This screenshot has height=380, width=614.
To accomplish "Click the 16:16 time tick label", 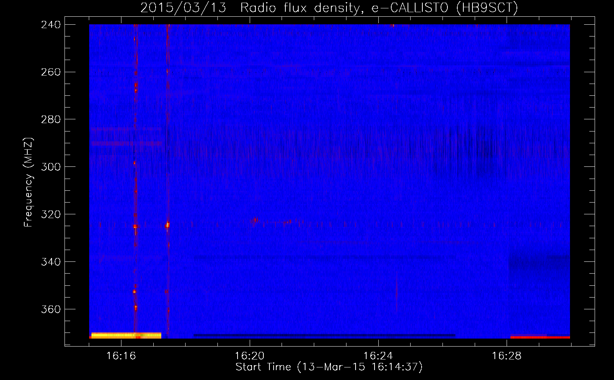I will pos(121,356).
